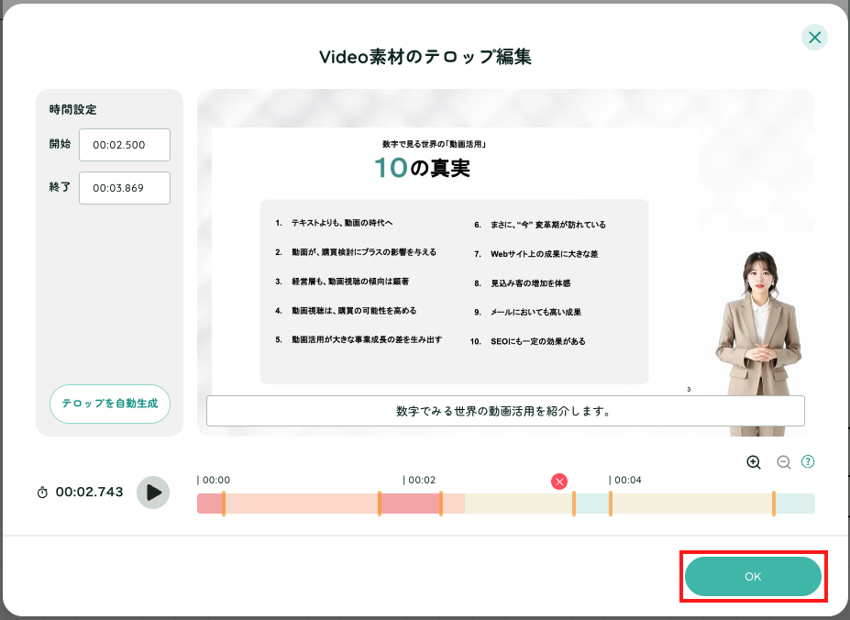Click the stopwatch icon beside 00:02.743
Screen dimensions: 850x620
42,493
